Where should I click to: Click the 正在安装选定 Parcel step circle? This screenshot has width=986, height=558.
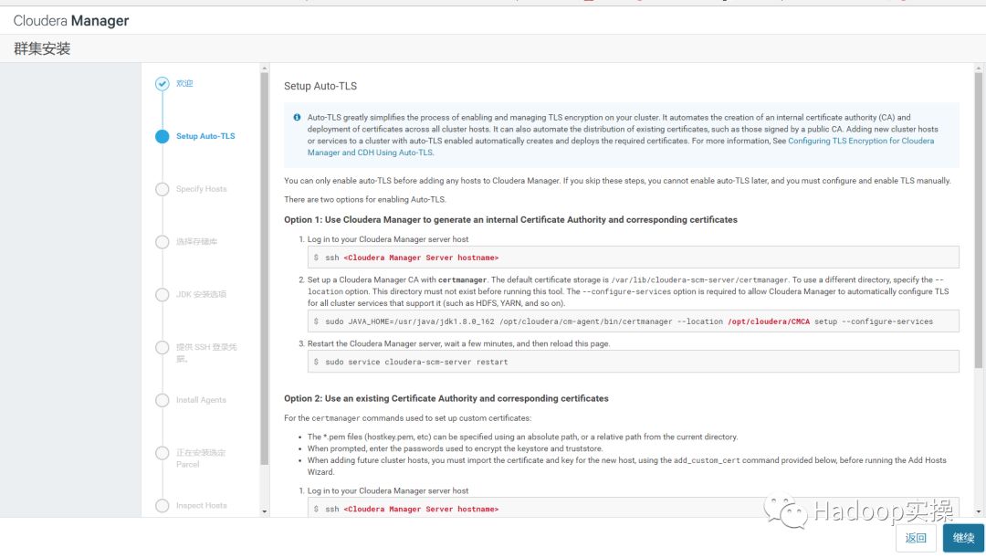tap(163, 453)
